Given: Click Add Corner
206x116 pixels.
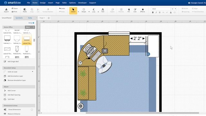Looking at the screenshot, I should coord(10,91).
